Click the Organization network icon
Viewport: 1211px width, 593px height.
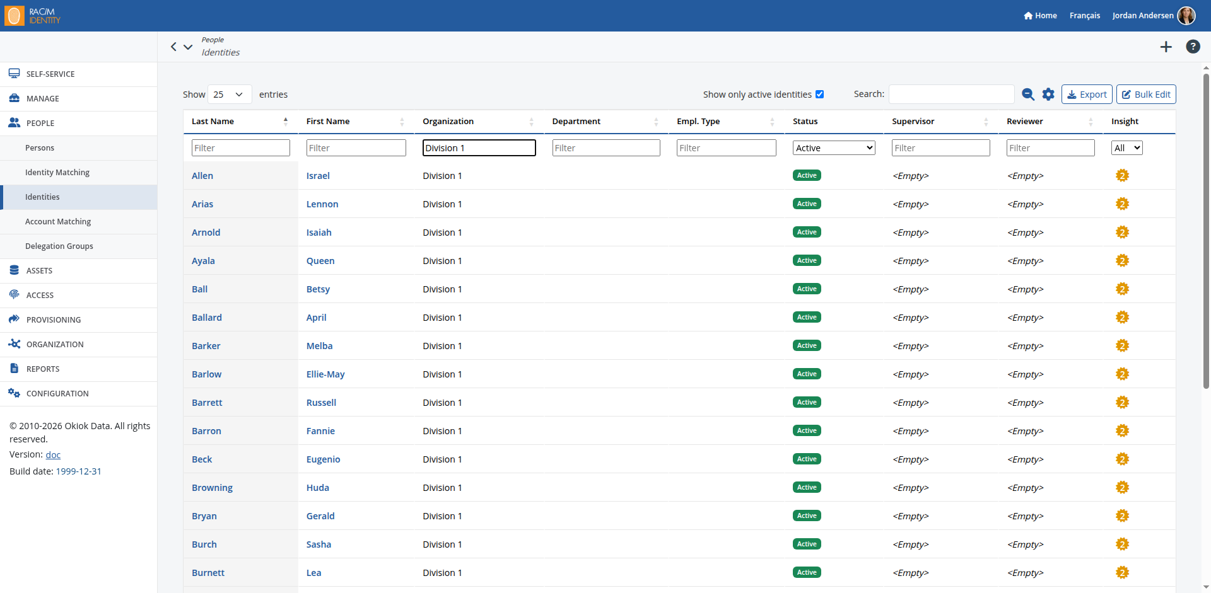[14, 344]
